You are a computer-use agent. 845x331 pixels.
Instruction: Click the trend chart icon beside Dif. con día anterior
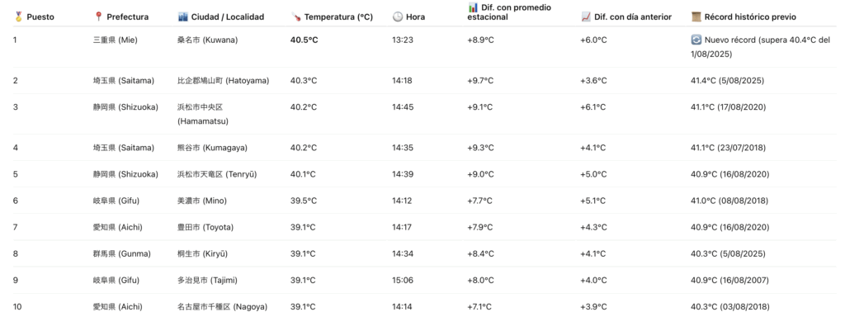click(585, 17)
